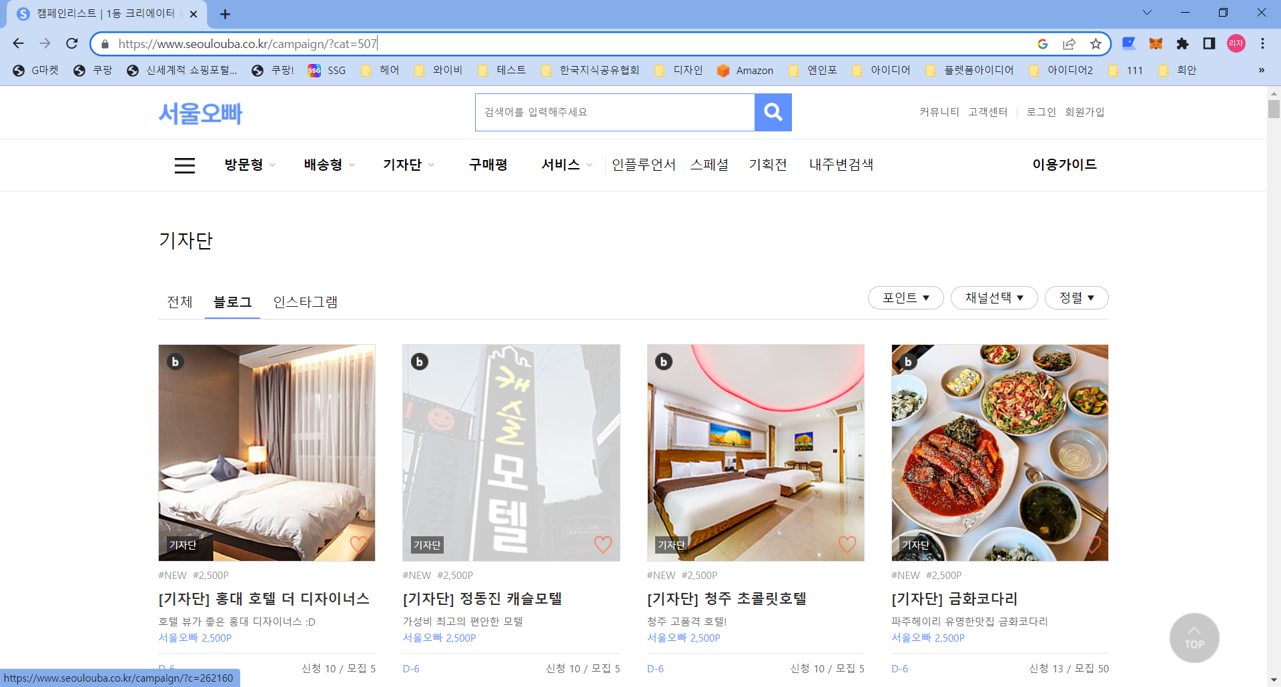Click the 서울오빠 logo

[x=200, y=113]
